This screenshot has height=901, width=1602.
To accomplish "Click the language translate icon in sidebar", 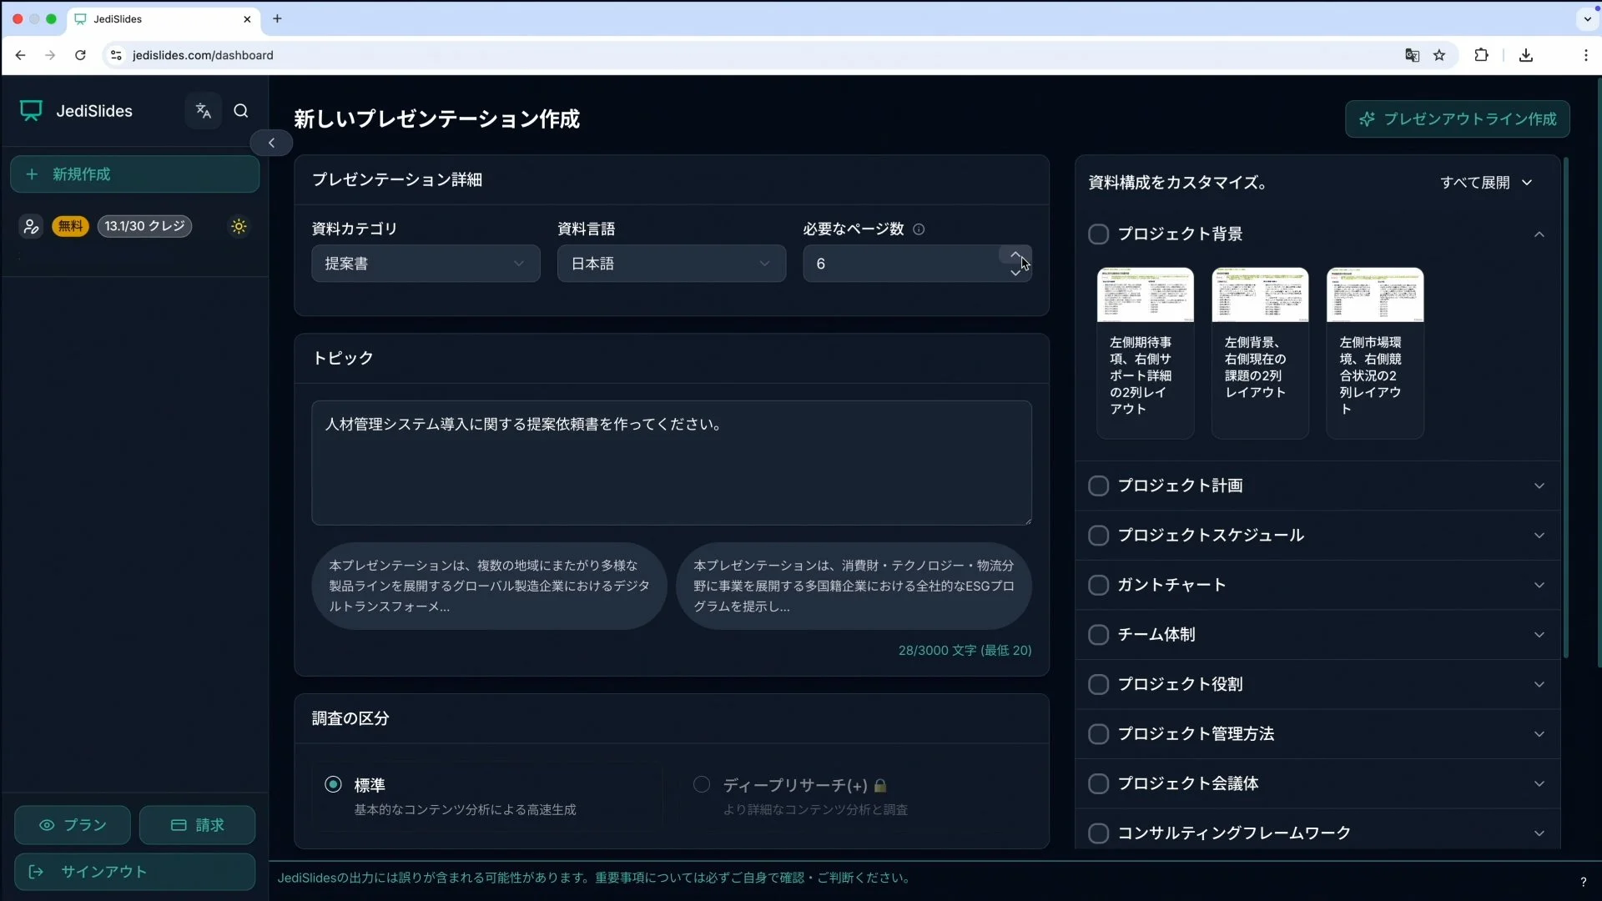I will [x=203, y=111].
